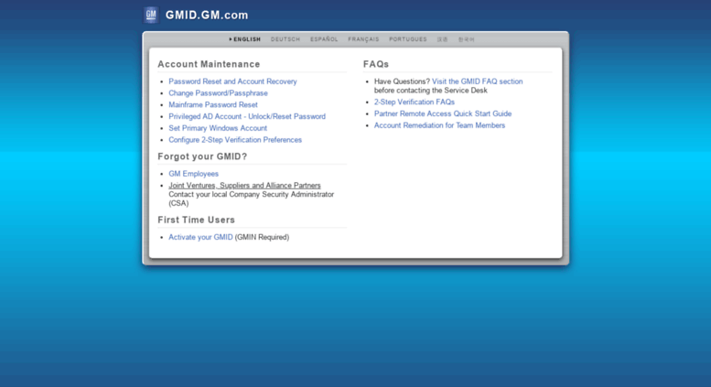Click the Contact your local Company Security Administrator text

click(252, 199)
